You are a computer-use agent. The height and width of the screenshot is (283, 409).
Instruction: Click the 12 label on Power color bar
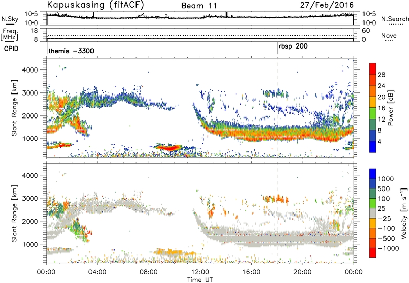pyautogui.click(x=381, y=120)
